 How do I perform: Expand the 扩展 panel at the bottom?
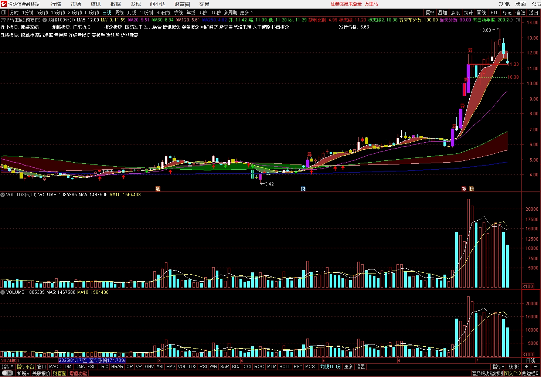pyautogui.click(x=23, y=373)
